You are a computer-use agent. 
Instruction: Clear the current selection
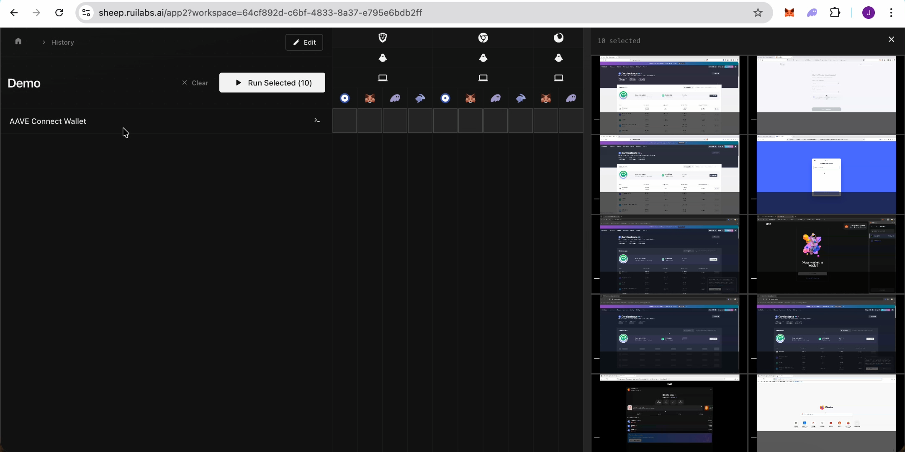coord(195,82)
